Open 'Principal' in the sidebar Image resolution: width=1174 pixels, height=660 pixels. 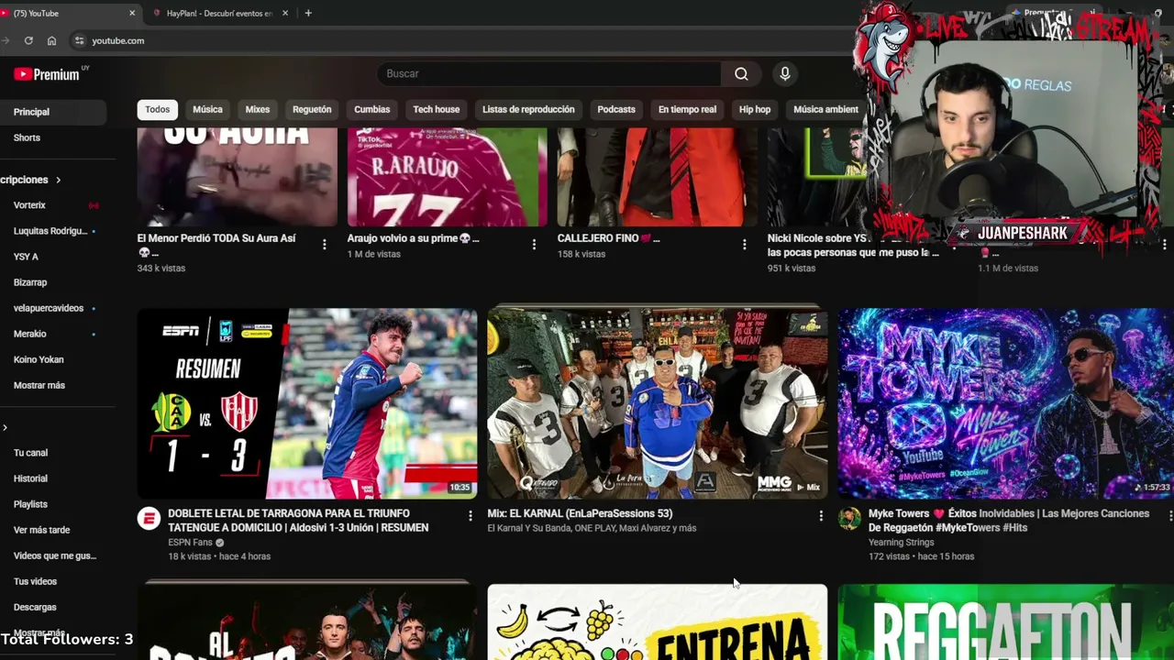53,112
